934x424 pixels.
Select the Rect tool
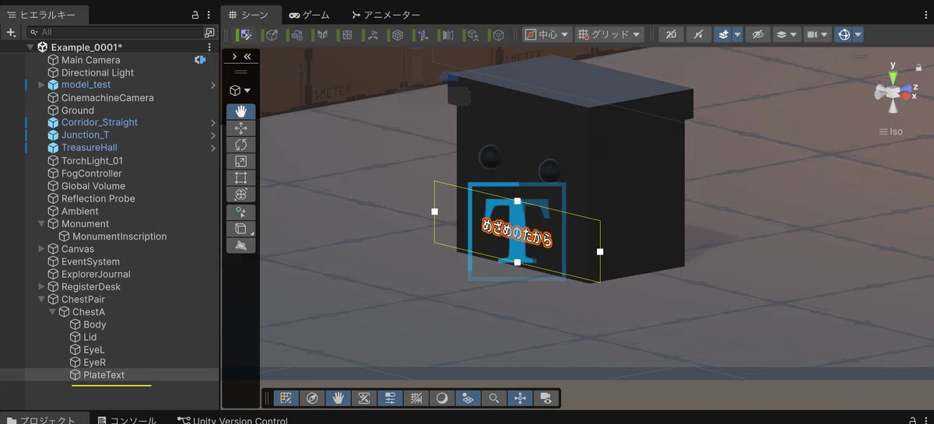pyautogui.click(x=241, y=177)
